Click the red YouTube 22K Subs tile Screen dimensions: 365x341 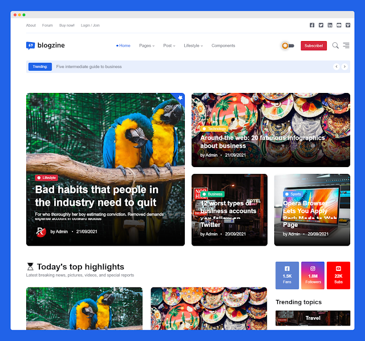[x=338, y=275]
